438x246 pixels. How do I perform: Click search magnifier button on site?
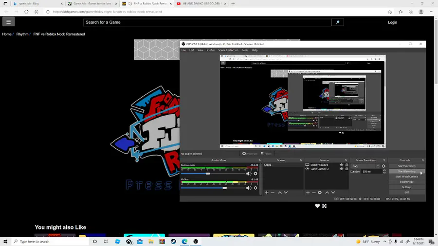[x=337, y=22]
